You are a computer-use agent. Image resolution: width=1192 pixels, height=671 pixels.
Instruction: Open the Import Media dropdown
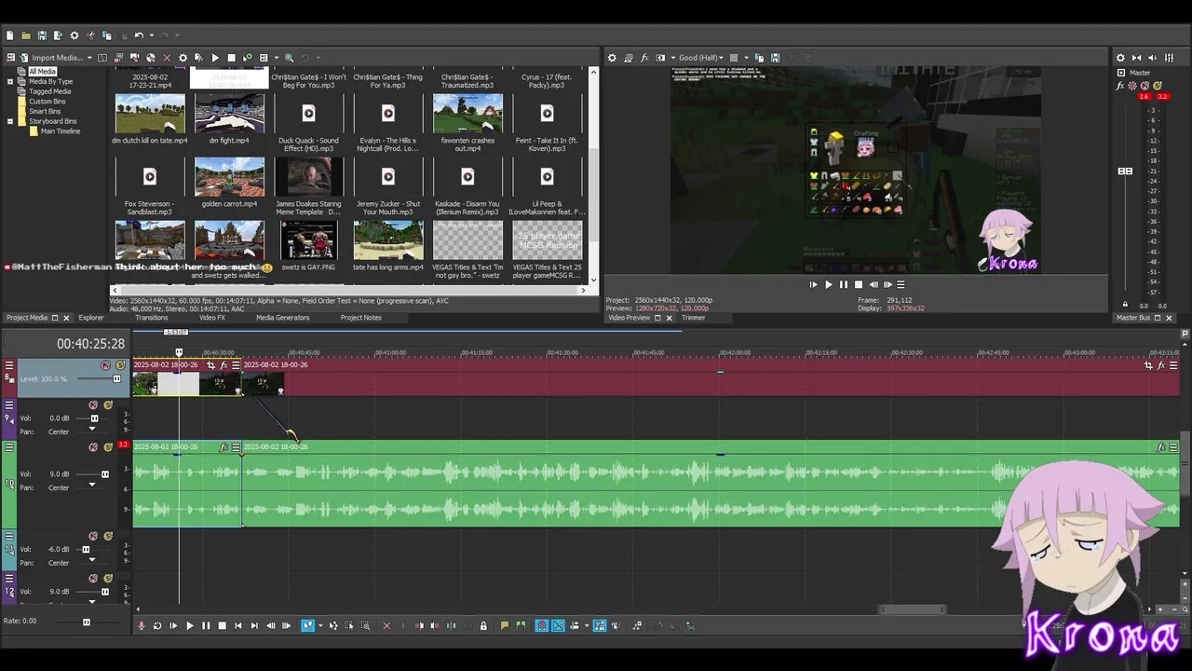pyautogui.click(x=89, y=58)
